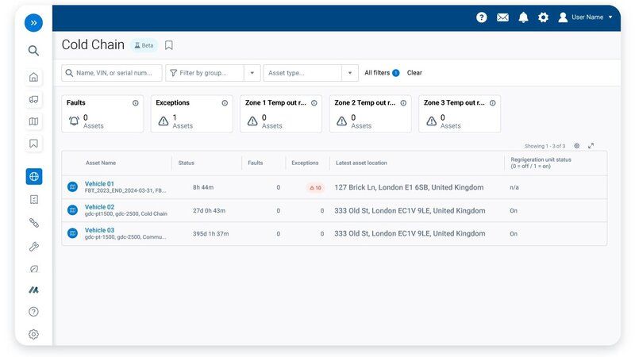Viewport: 635px width, 357px height.
Task: Open the Vehicle 01 asset link
Action: 99,184
